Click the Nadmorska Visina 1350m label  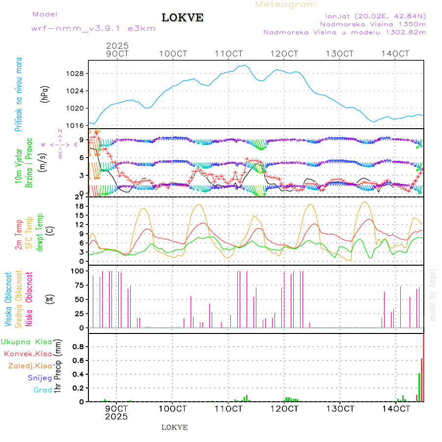[x=373, y=24]
